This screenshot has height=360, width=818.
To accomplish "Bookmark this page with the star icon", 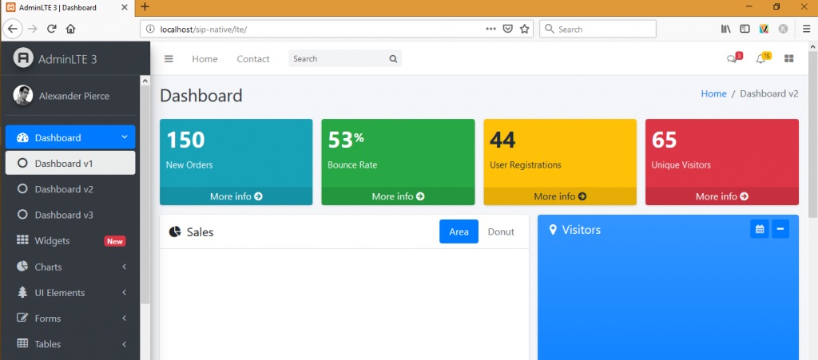I will (x=525, y=29).
